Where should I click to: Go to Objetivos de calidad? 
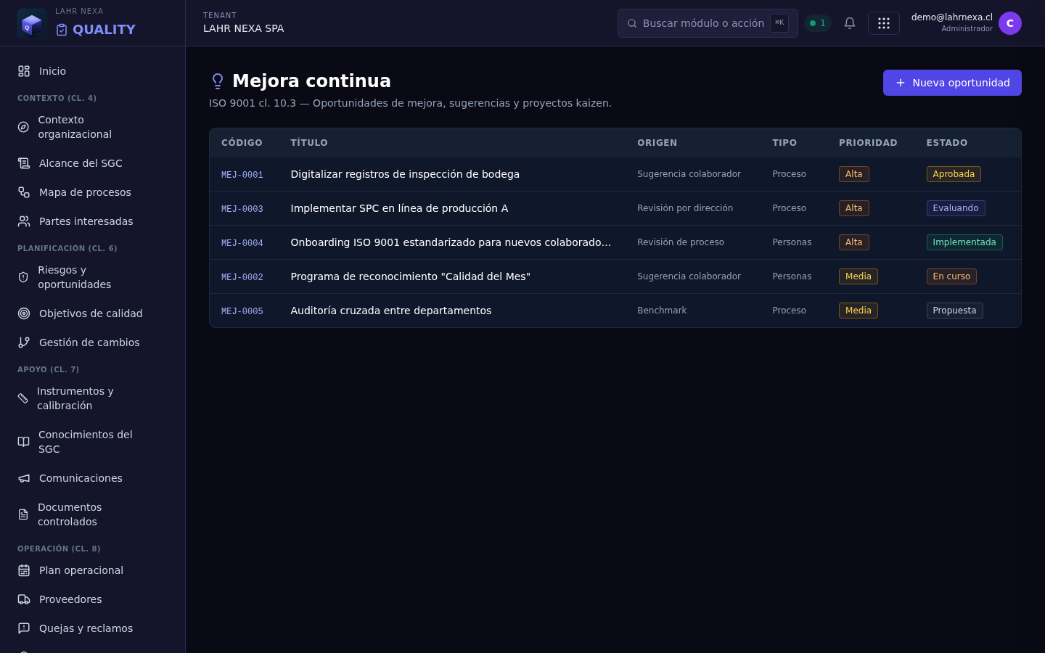92,313
